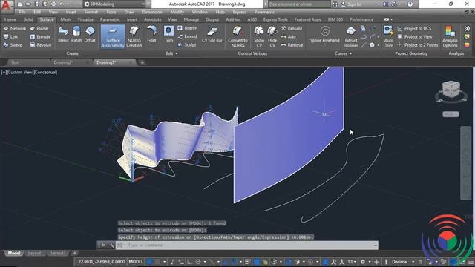Open the Modify menu
Viewport: 475px width, 267px height.
coord(177,12)
